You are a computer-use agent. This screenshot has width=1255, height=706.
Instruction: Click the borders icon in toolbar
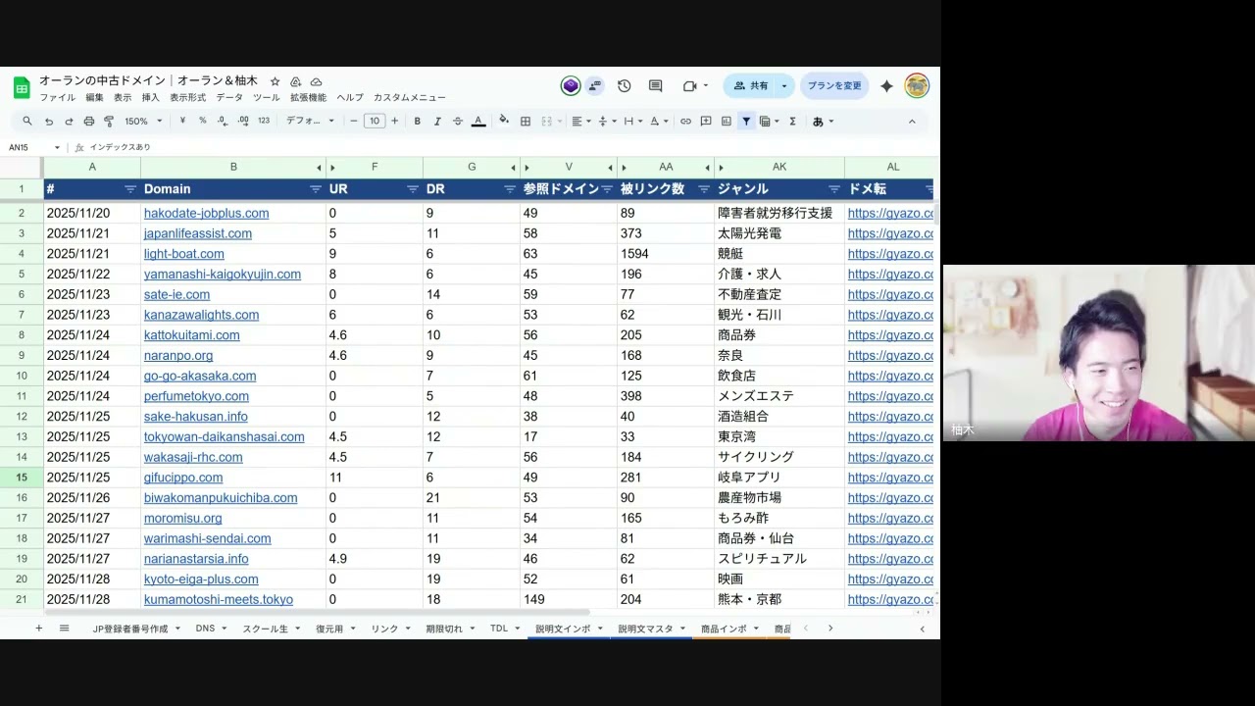click(x=526, y=122)
